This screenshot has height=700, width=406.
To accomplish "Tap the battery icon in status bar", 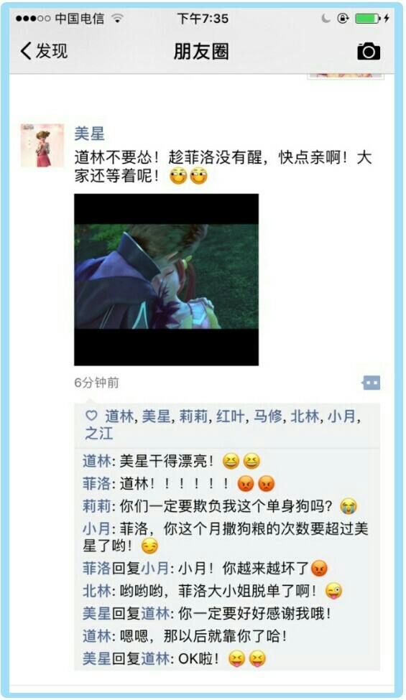I will (368, 18).
